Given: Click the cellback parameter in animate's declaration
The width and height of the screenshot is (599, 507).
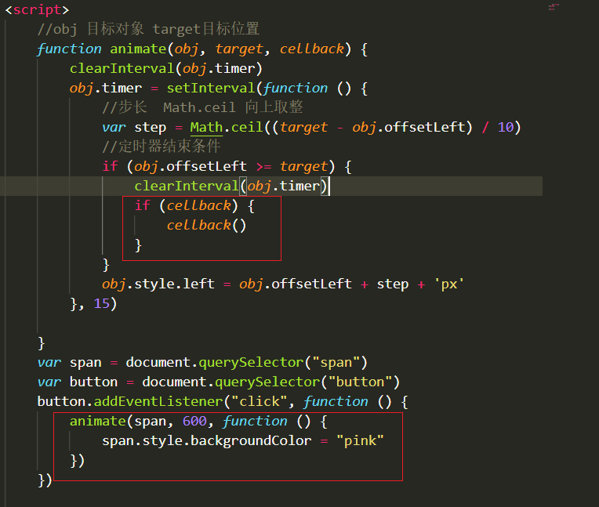Looking at the screenshot, I should 312,49.
